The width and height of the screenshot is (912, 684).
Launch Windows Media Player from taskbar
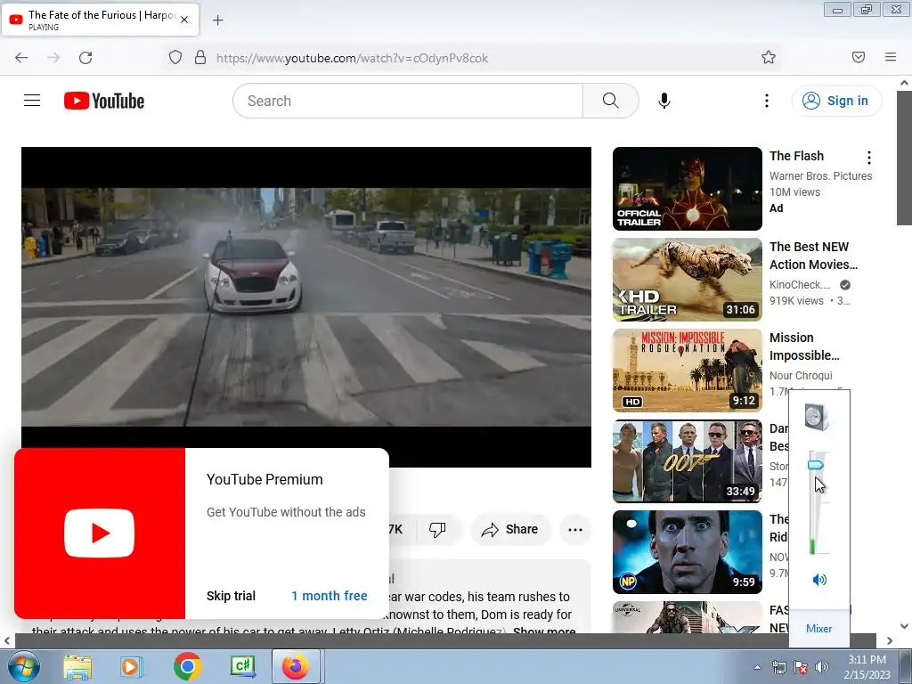coord(131,667)
